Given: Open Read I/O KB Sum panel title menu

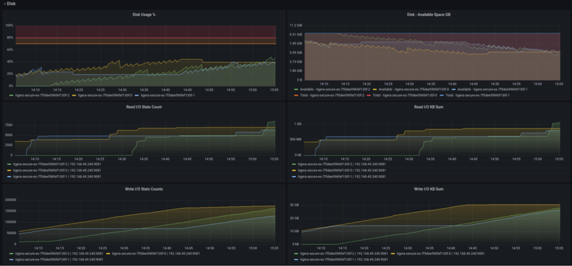Looking at the screenshot, I should 428,107.
